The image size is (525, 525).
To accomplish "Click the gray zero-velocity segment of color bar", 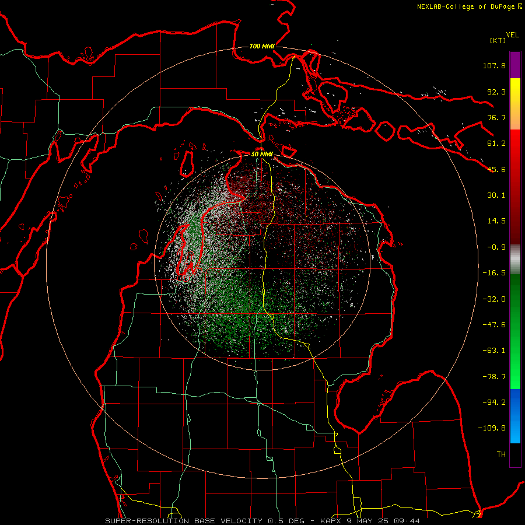I will 515,260.
